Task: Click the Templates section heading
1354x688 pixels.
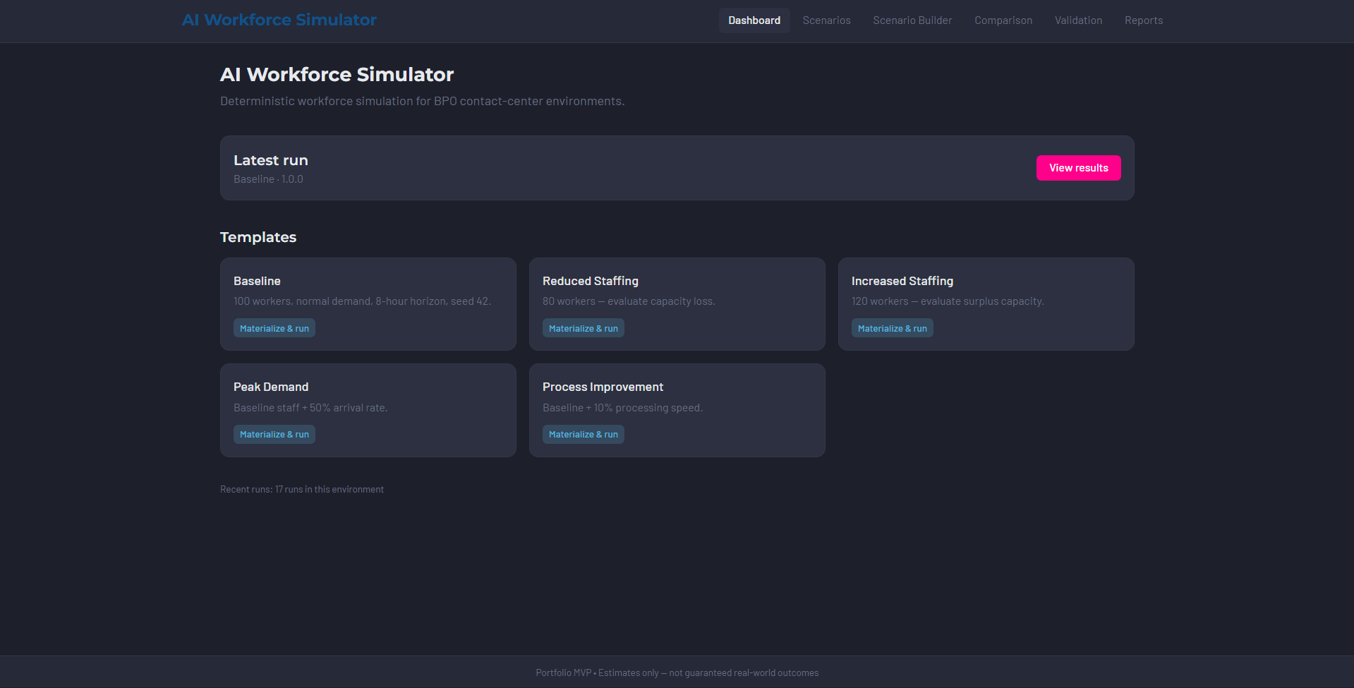Action: click(x=258, y=237)
